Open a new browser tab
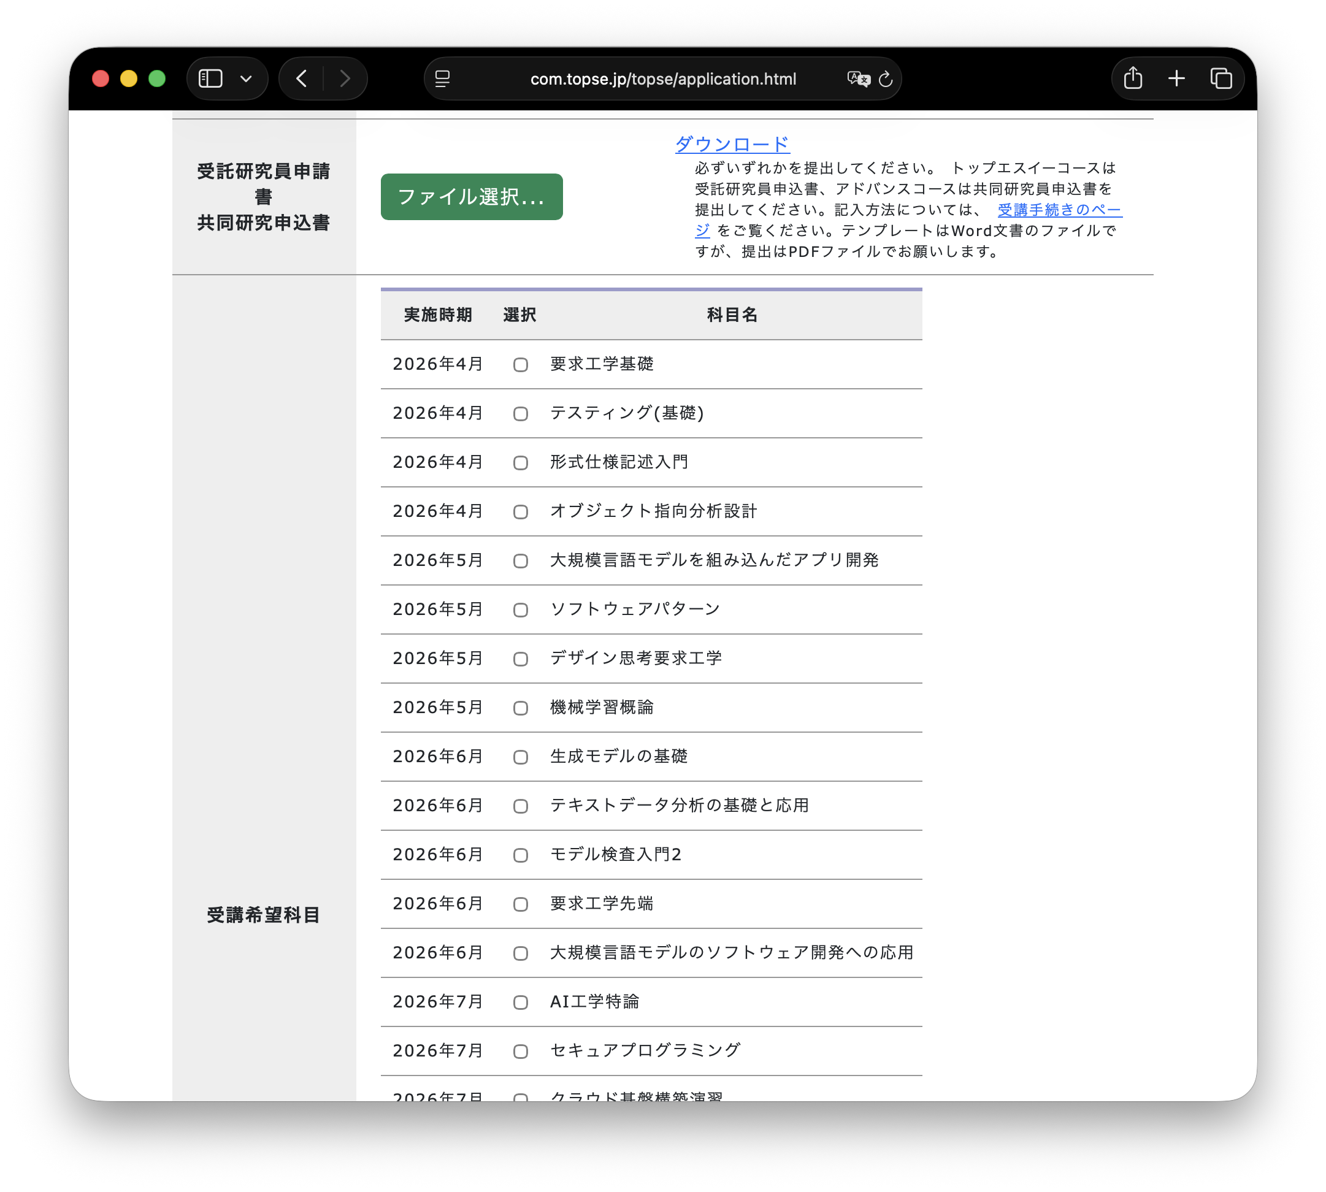The height and width of the screenshot is (1192, 1326). tap(1176, 78)
